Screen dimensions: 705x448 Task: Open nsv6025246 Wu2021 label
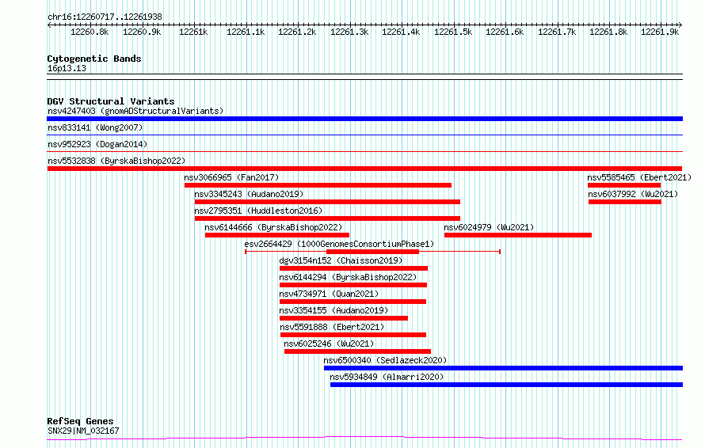click(x=329, y=344)
